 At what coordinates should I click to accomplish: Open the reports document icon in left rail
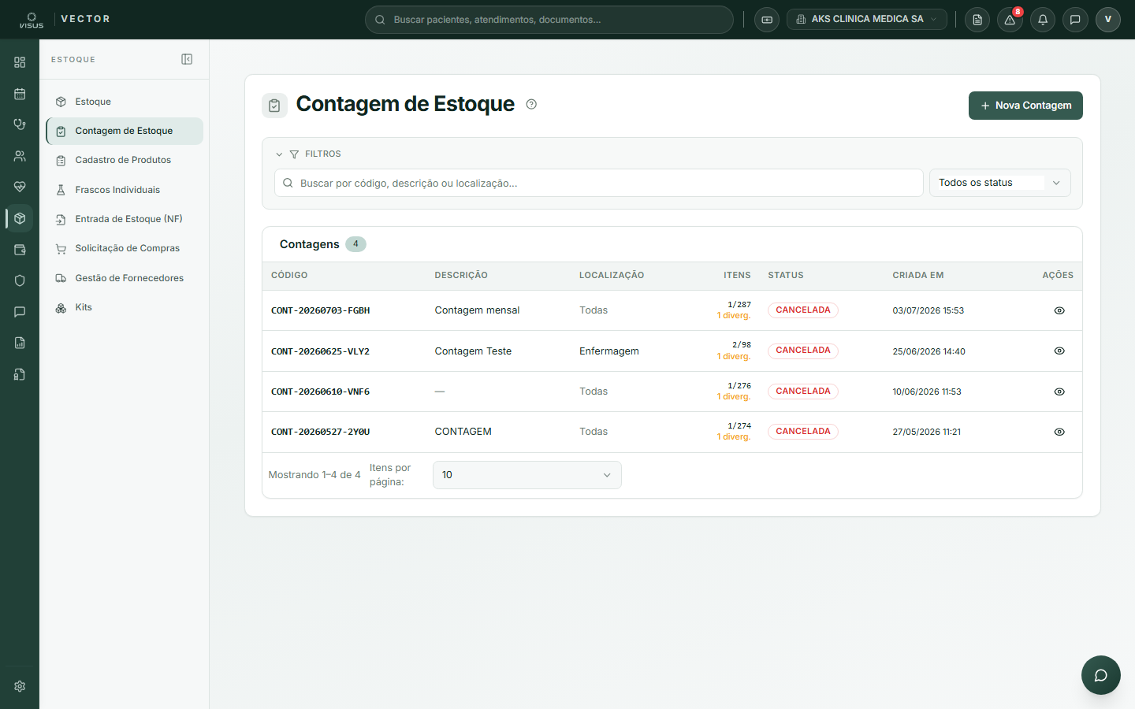(20, 343)
